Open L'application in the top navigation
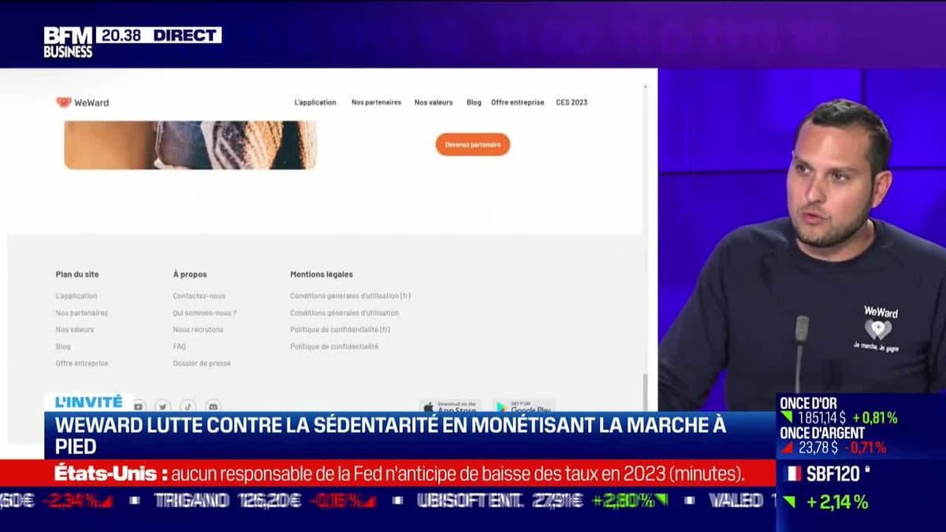Image resolution: width=946 pixels, height=532 pixels. 315,102
